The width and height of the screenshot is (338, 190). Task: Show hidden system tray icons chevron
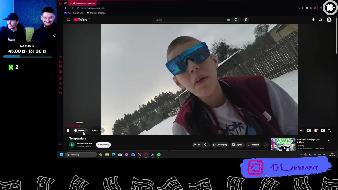[301, 155]
